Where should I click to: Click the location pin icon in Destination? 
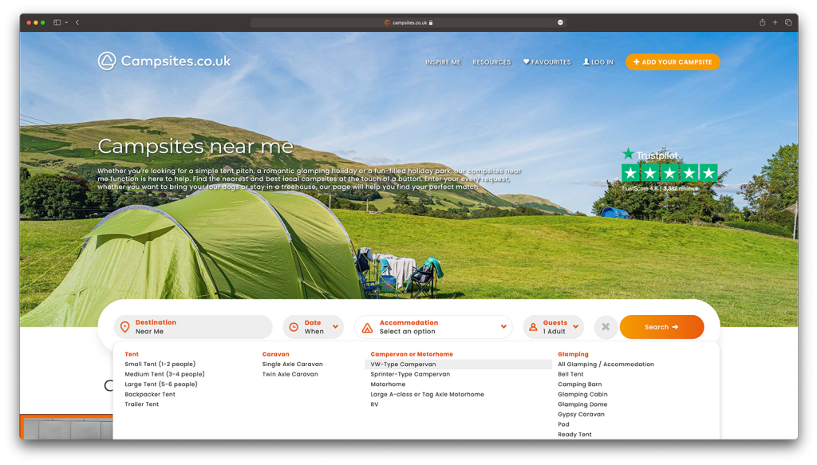124,327
